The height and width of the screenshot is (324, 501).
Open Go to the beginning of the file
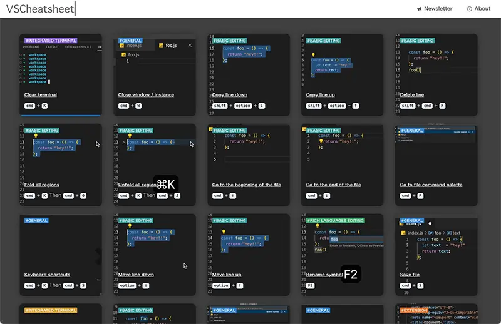pyautogui.click(x=247, y=185)
